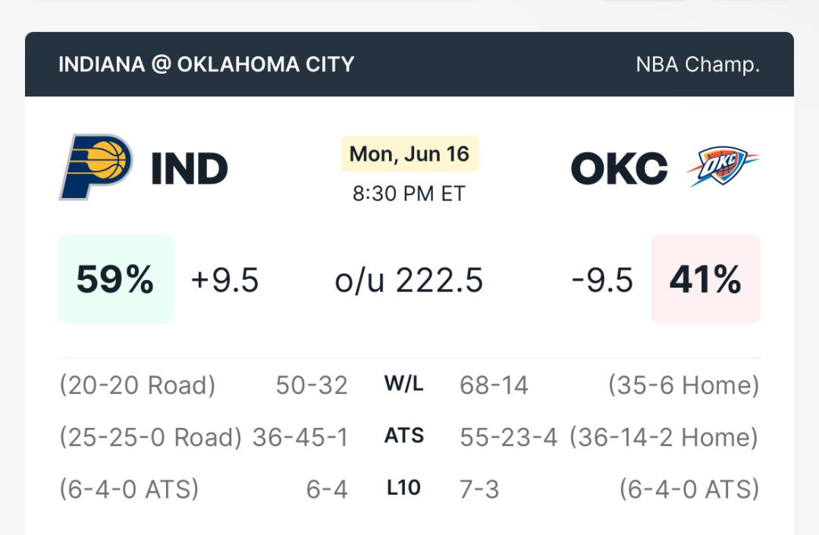
Task: Click the ATS row label
Action: click(403, 436)
